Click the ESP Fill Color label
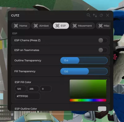 point(23,82)
